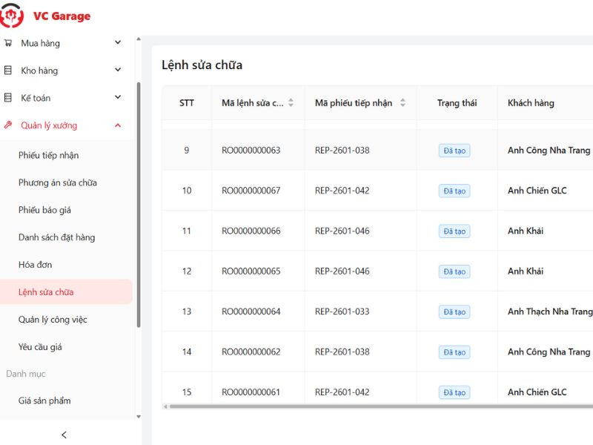Viewport: 593px width, 445px height.
Task: Sort by Mã lệnh sửa chữa column arrows
Action: click(x=291, y=103)
